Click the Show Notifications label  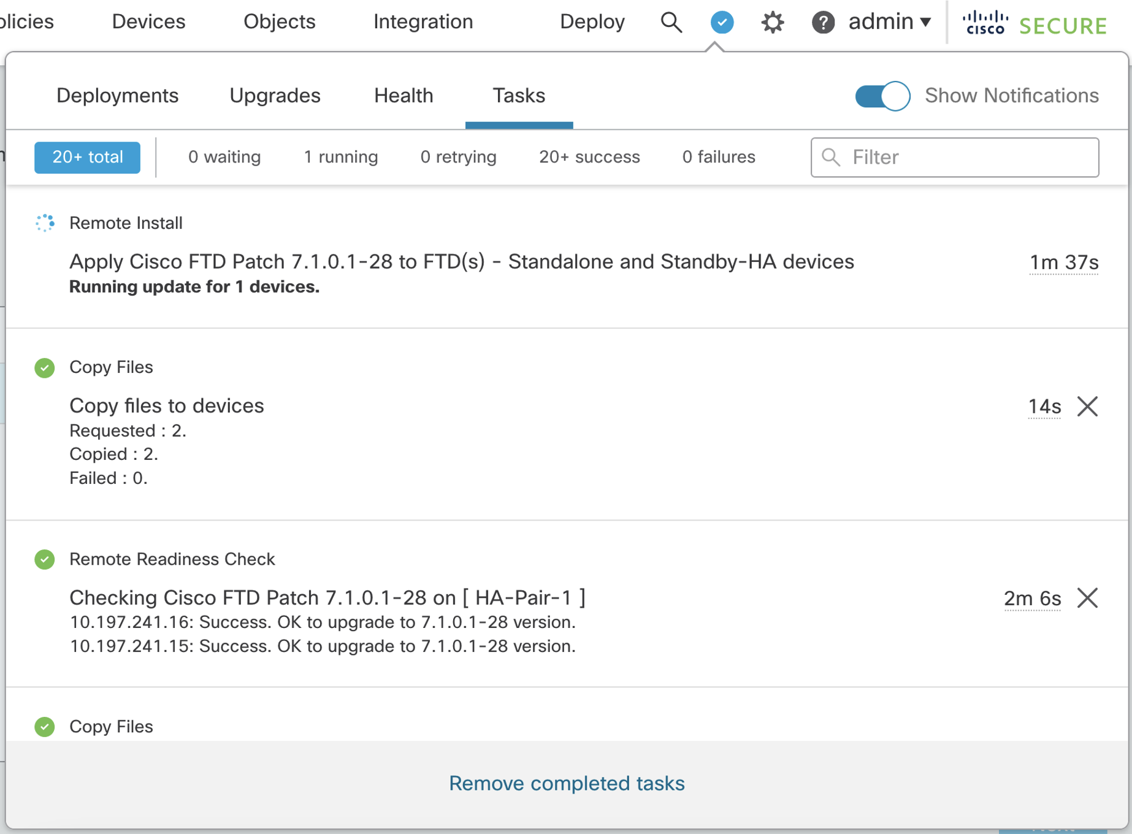[1012, 96]
